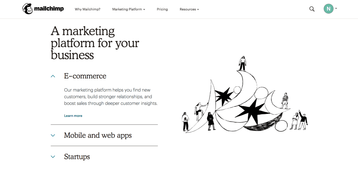Click the "A marketing platform for your business" headline

[x=95, y=43]
